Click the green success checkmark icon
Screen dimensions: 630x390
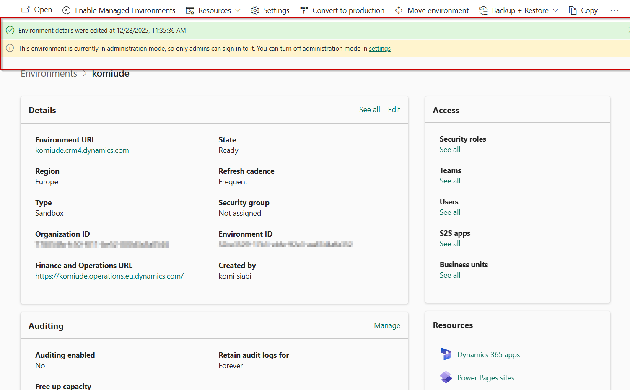(x=10, y=30)
